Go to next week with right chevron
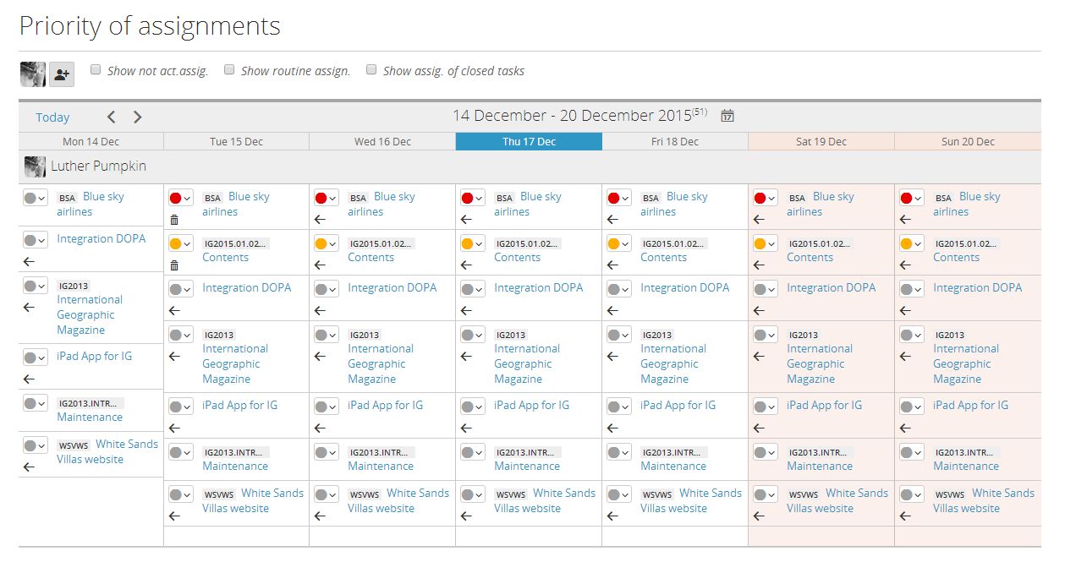Screen dimensions: 1065x584 [x=138, y=117]
